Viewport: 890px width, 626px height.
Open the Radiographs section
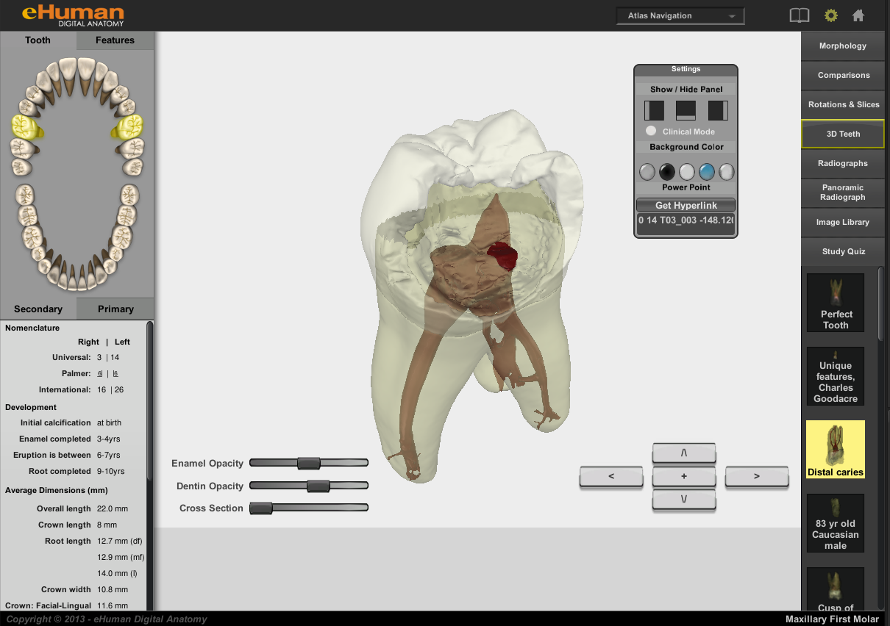click(x=842, y=163)
